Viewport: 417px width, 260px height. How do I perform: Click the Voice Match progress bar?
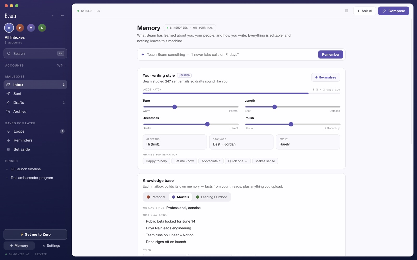coord(241,93)
